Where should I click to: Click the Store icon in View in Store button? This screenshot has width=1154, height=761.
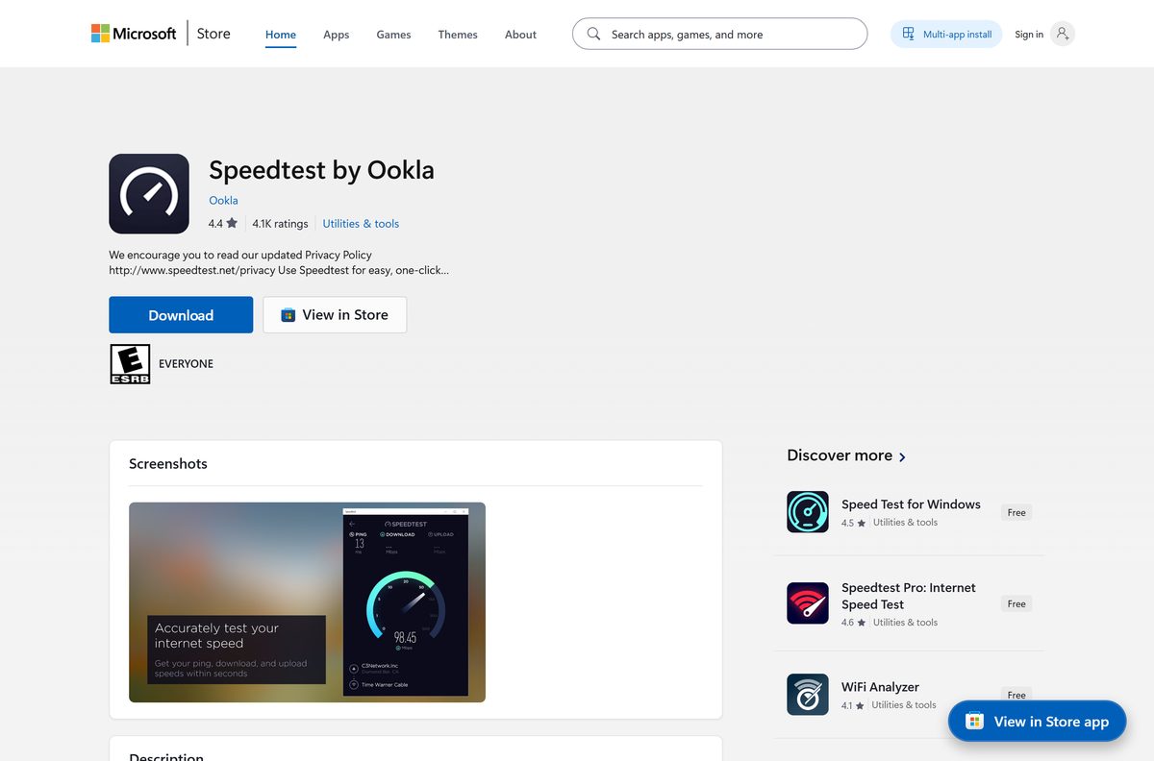click(x=288, y=315)
